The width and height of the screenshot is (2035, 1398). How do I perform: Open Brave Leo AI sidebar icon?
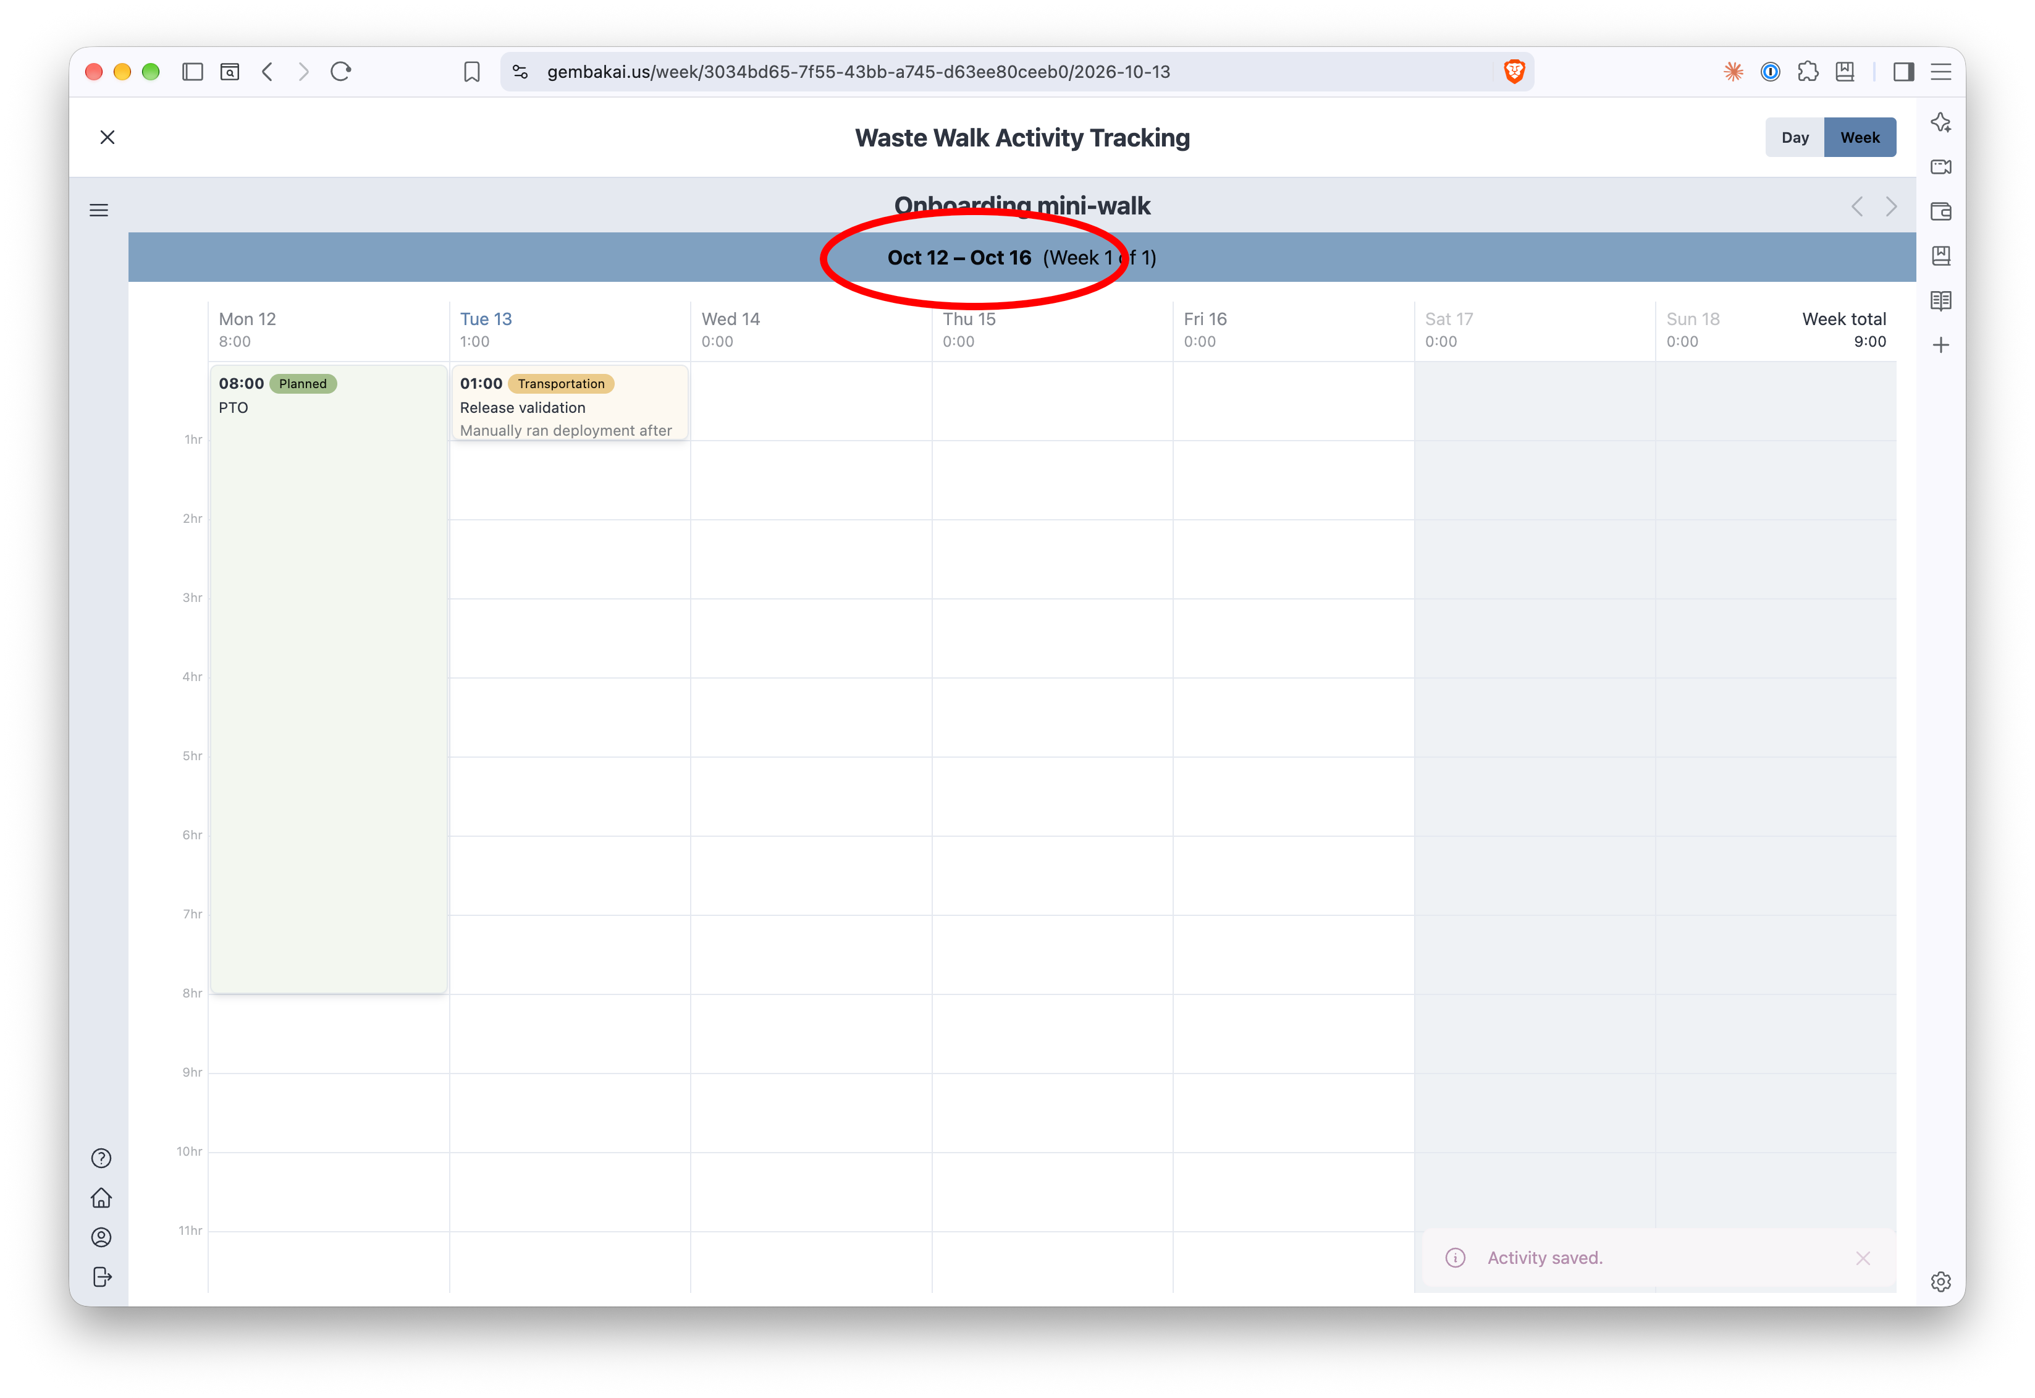1940,122
